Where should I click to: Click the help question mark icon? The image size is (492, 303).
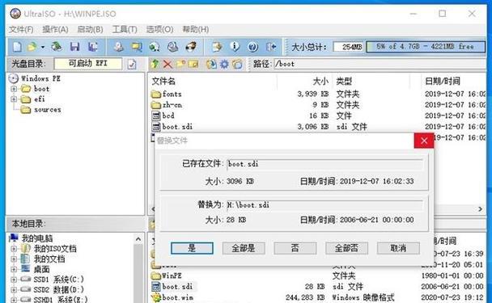pos(253,47)
